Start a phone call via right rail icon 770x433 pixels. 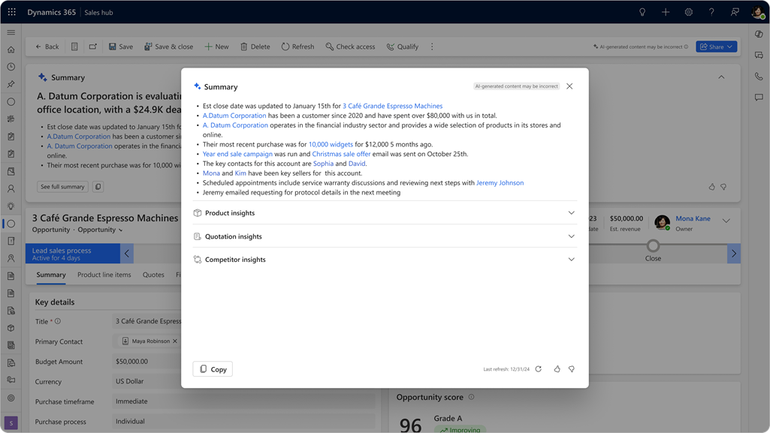759,76
